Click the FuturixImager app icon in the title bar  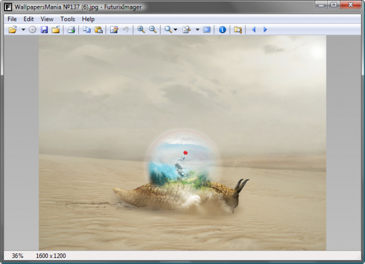click(x=8, y=7)
